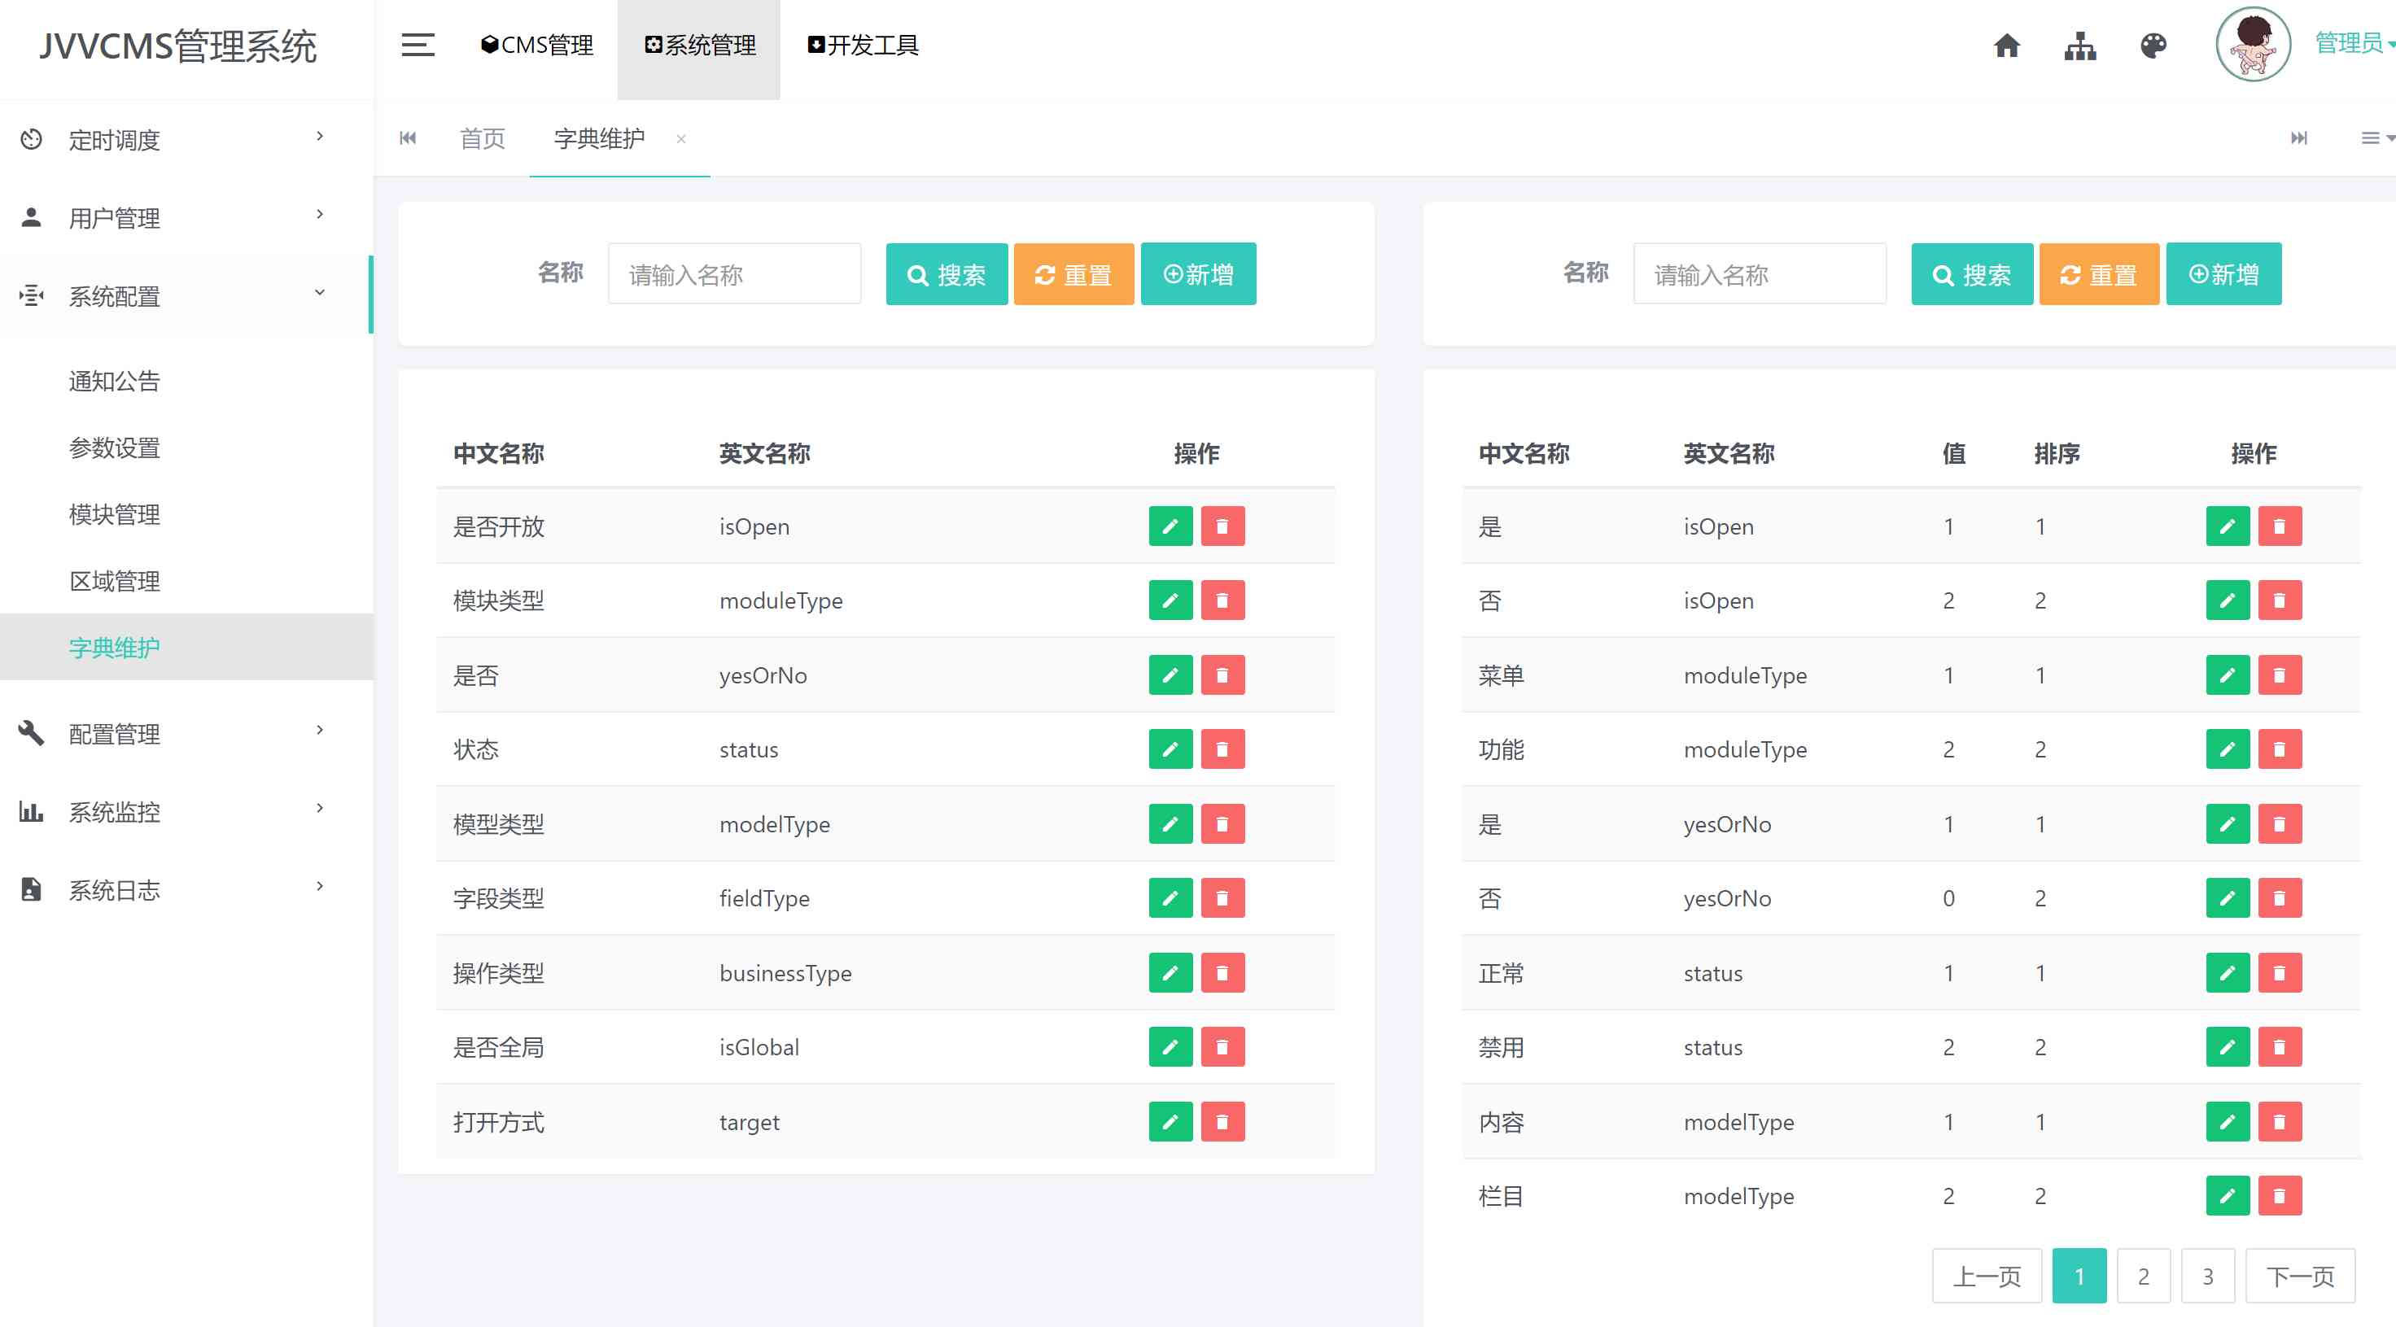Delete the 功能 moduleType value row
This screenshot has height=1327, width=2396.
point(2280,749)
